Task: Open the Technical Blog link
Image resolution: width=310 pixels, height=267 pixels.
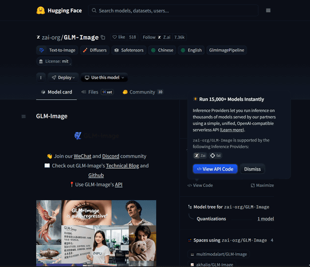Action: 122,166
